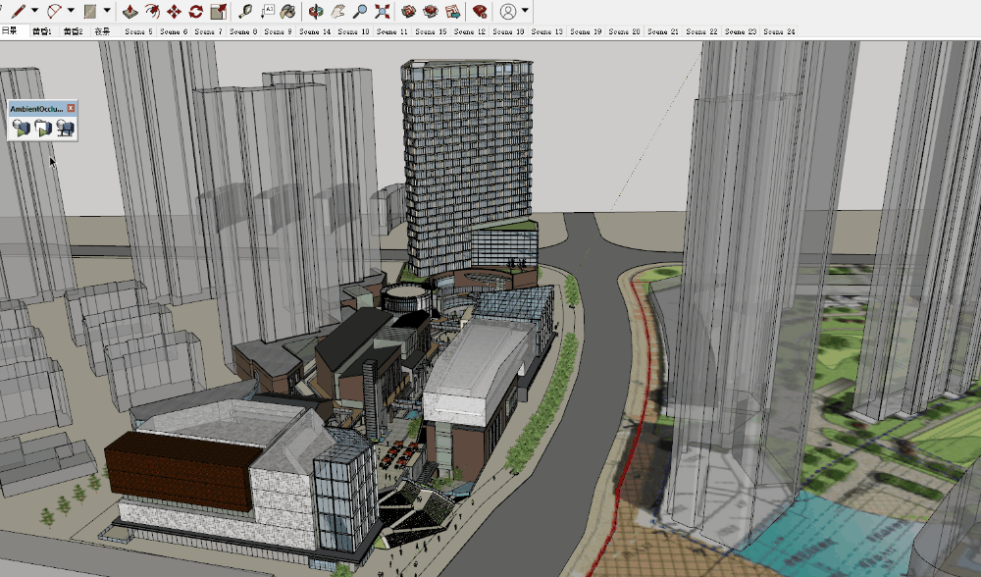Open the user account dropdown arrow
Screen dimensions: 981x577
(526, 12)
